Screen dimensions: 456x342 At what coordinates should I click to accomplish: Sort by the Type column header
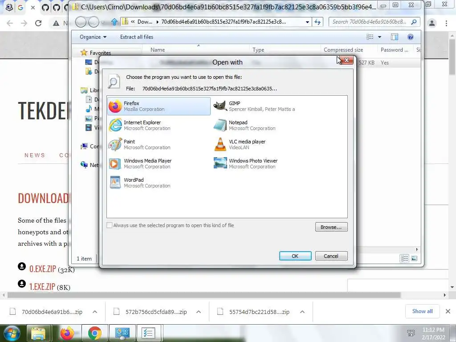click(x=258, y=50)
